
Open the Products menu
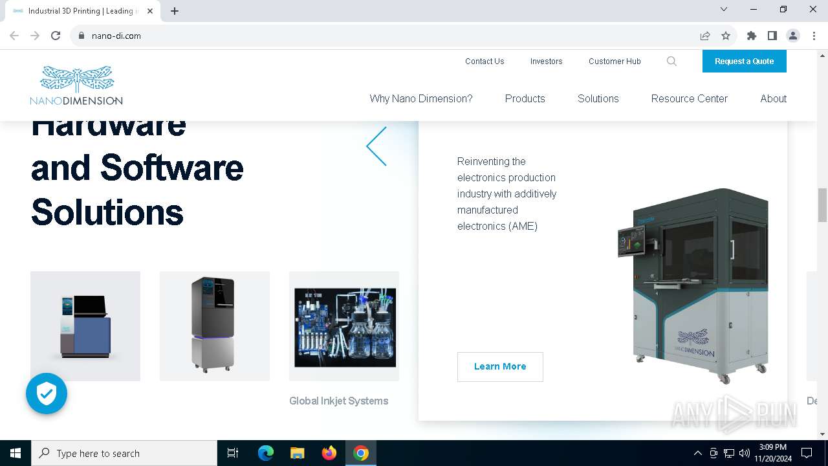click(525, 98)
